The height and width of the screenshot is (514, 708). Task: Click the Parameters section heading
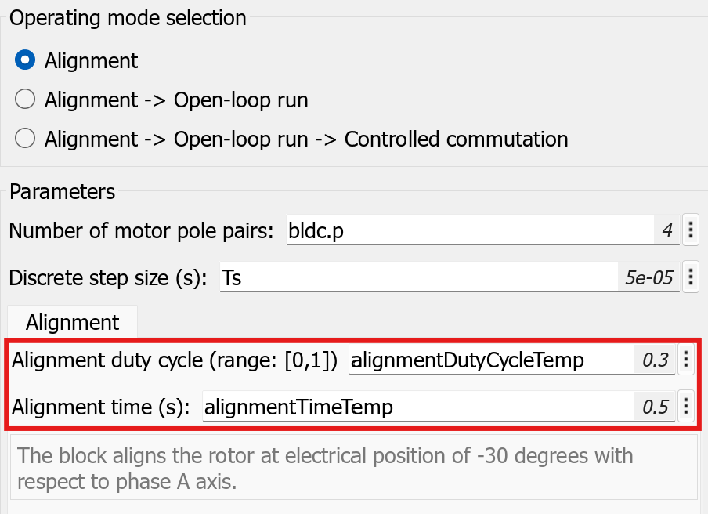tap(63, 191)
